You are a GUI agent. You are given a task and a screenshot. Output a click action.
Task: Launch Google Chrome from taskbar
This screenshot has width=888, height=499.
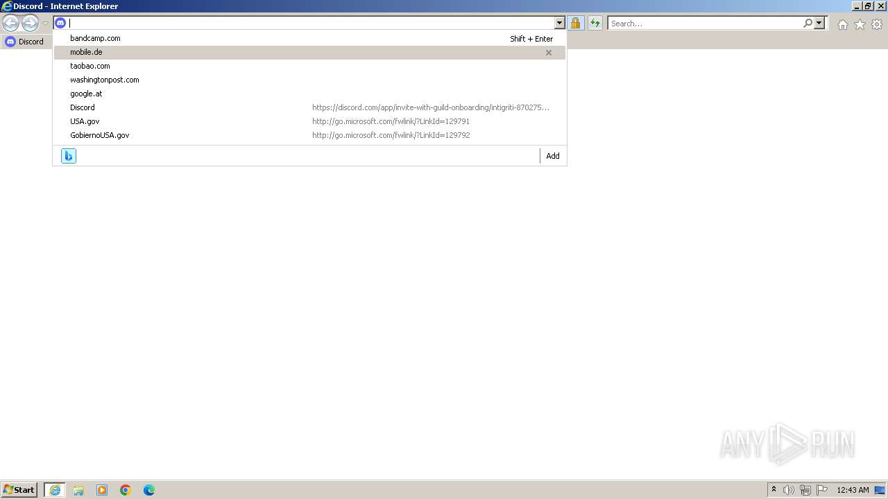coord(126,490)
